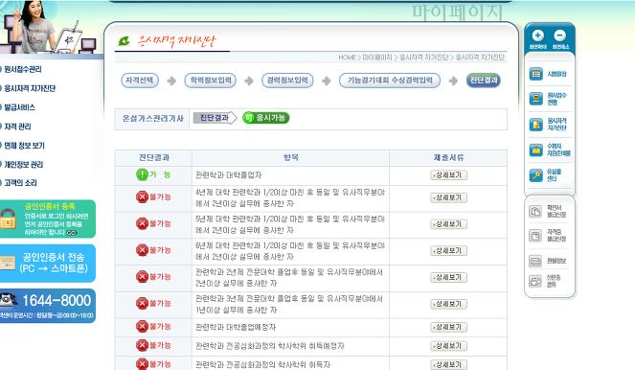The width and height of the screenshot is (635, 370).
Task: Click the gray 진단결과 arrow label
Action: point(215,118)
